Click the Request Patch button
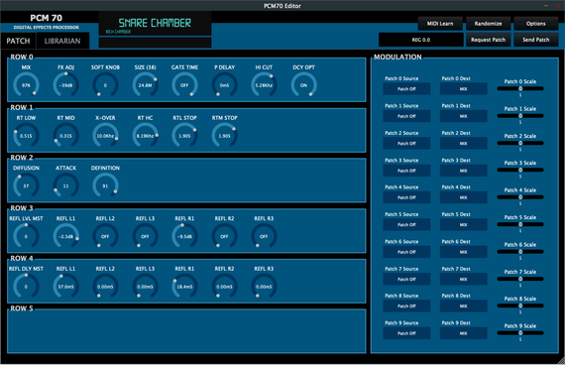The width and height of the screenshot is (565, 365). [488, 40]
